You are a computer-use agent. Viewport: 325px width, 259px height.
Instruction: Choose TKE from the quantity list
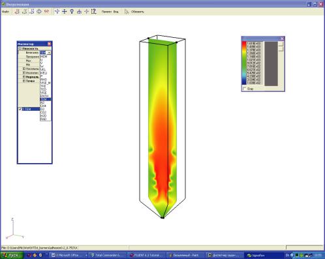point(46,86)
